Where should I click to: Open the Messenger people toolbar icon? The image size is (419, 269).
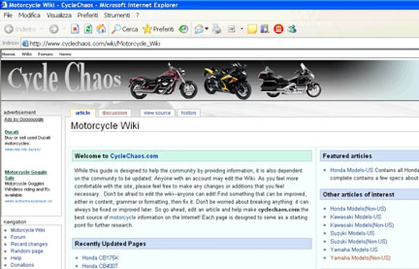292,29
